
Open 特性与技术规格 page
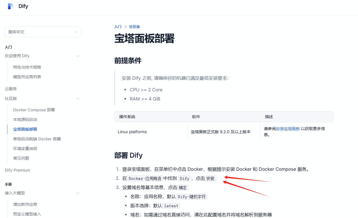click(x=27, y=67)
